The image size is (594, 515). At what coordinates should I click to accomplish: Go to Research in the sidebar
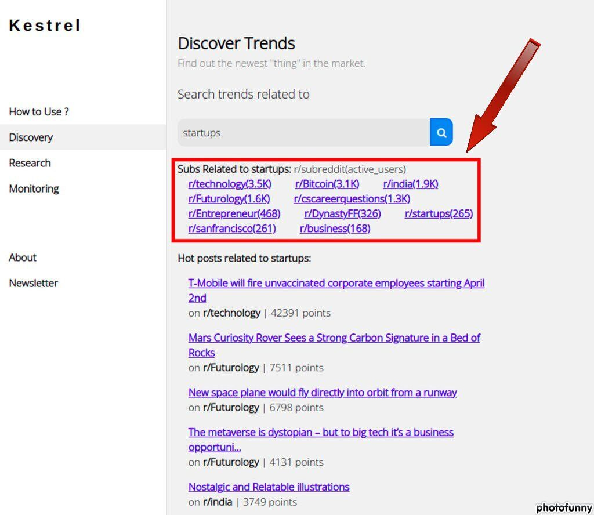click(30, 163)
